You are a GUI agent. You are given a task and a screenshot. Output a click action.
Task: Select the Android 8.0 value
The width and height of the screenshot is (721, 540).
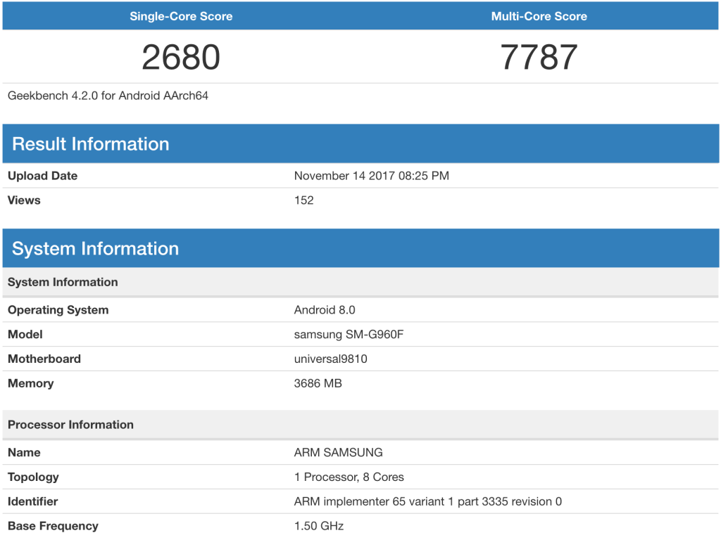click(325, 310)
